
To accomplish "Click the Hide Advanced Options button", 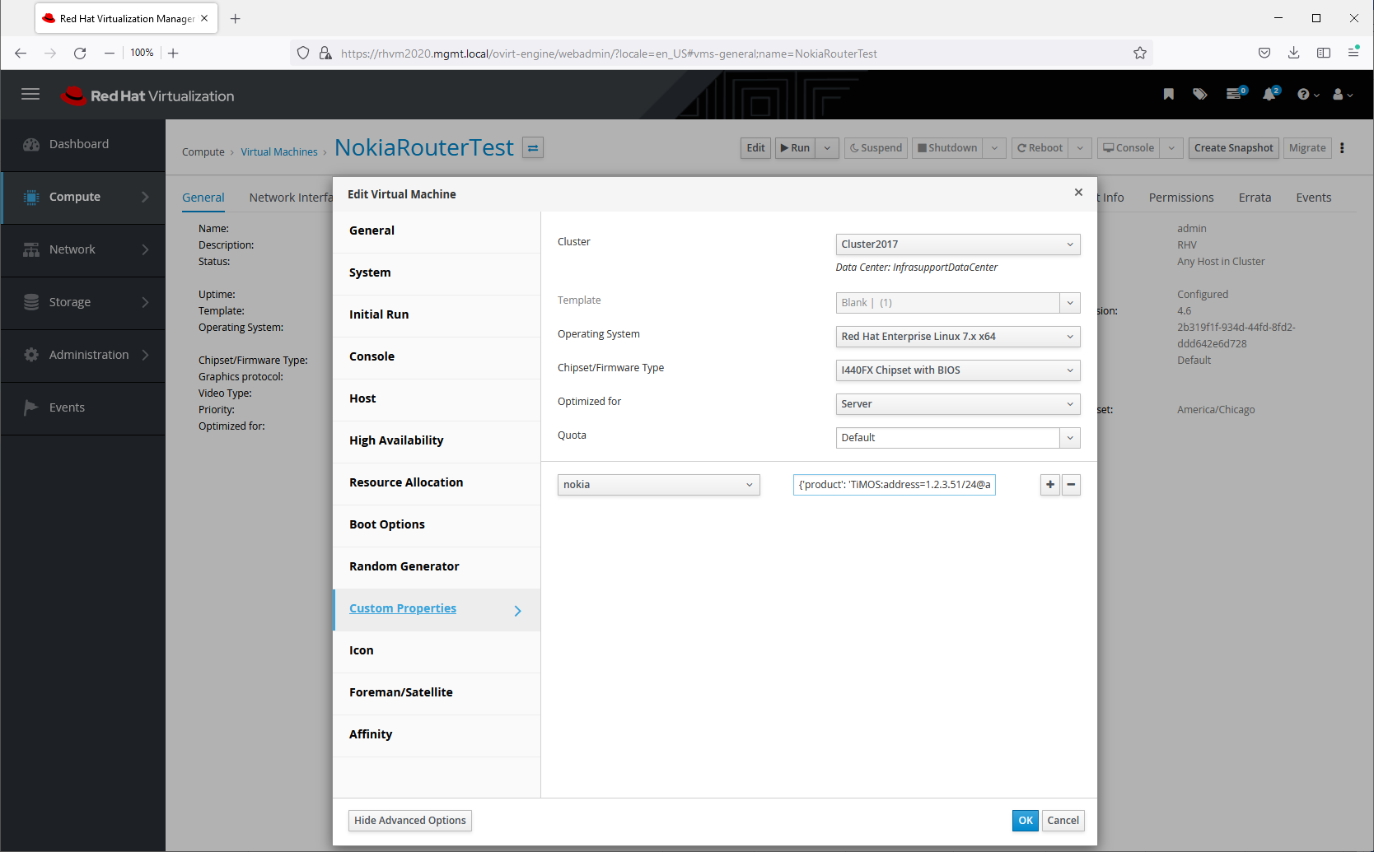I will [x=409, y=820].
